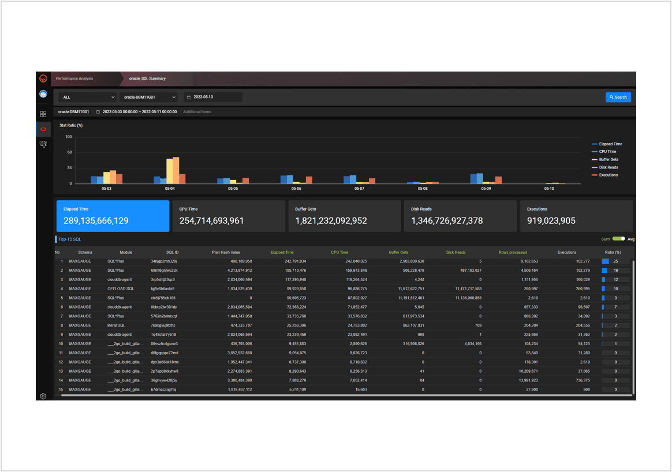The height and width of the screenshot is (472, 672).
Task: Open settings gear at sidebar bottom
Action: coord(43,396)
